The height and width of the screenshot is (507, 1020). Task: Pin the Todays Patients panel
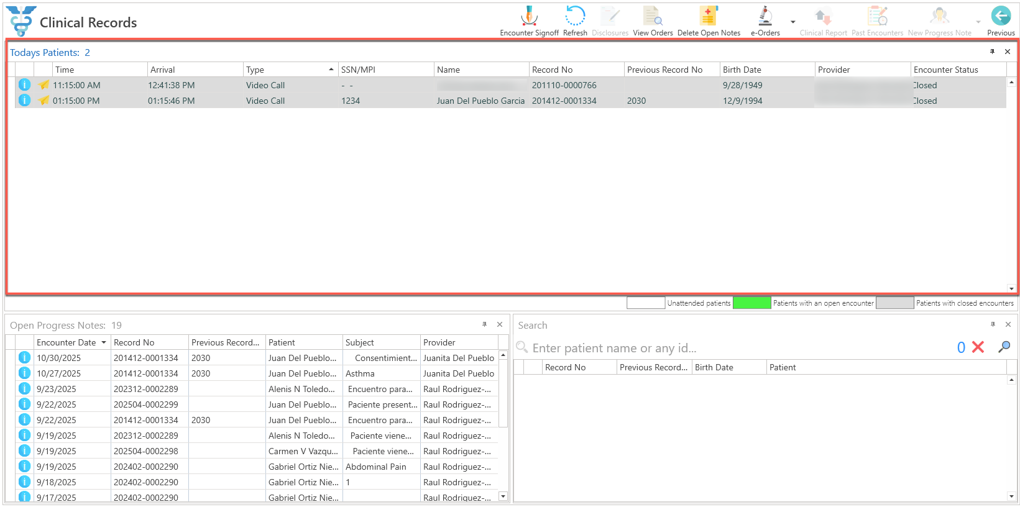tap(992, 52)
